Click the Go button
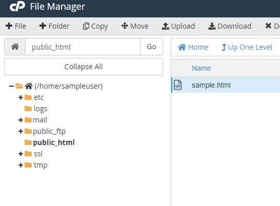Viewport: 280px width, 206px height. (151, 47)
